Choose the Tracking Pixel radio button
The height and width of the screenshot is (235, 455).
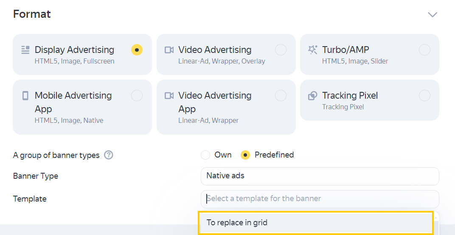pos(424,96)
